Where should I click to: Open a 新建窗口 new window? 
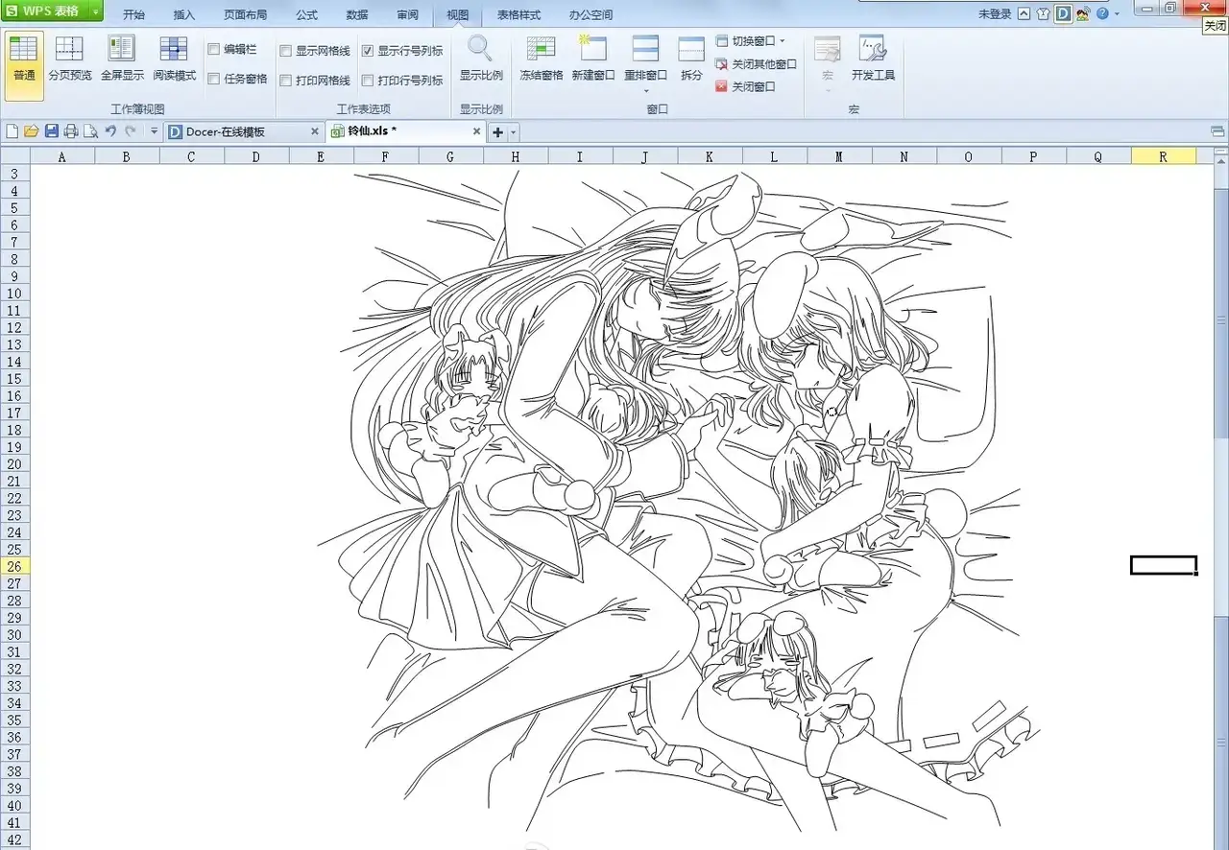[x=593, y=50]
